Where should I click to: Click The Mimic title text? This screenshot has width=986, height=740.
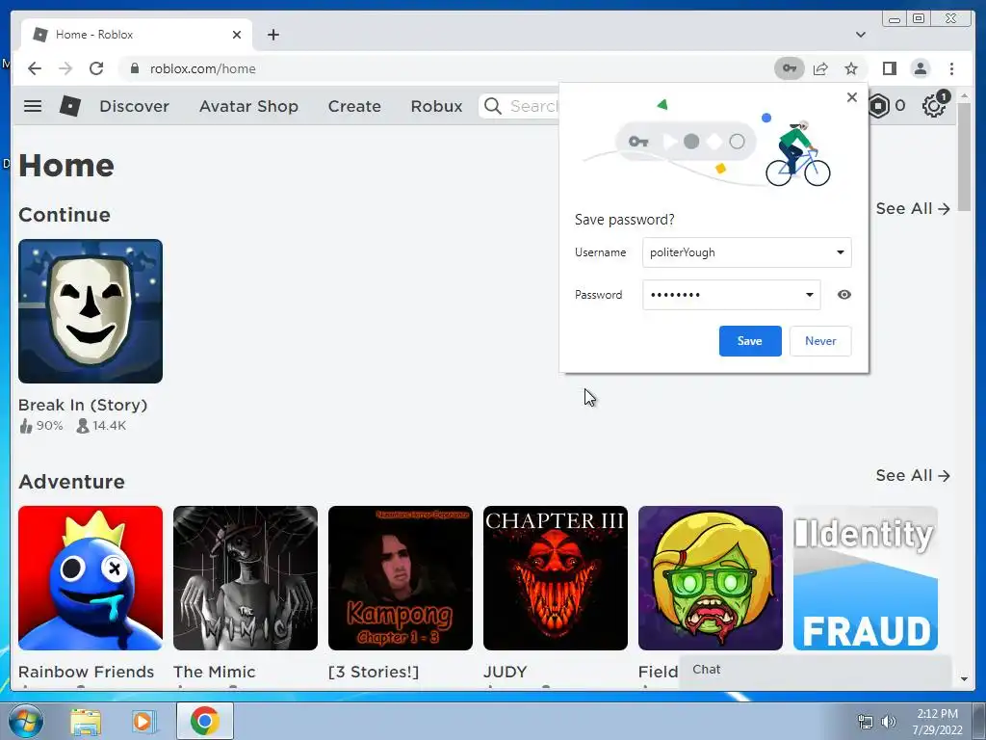click(215, 672)
